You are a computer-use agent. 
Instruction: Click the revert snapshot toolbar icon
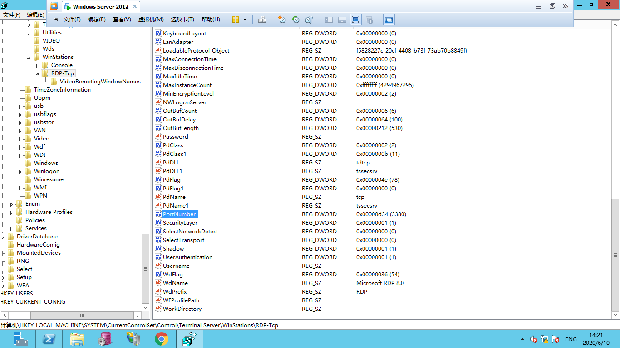(x=295, y=19)
